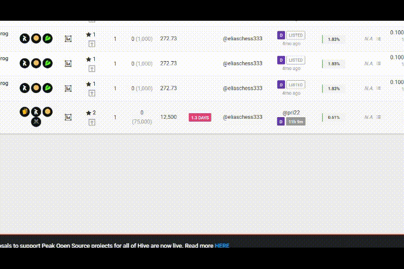Click the crossed swords icon in the 12,500 row
404x269 pixels.
pos(36,122)
